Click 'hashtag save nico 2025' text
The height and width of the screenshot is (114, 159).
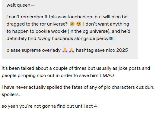point(102,50)
